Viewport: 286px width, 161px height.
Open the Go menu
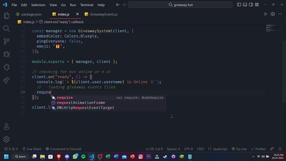coord(63,5)
